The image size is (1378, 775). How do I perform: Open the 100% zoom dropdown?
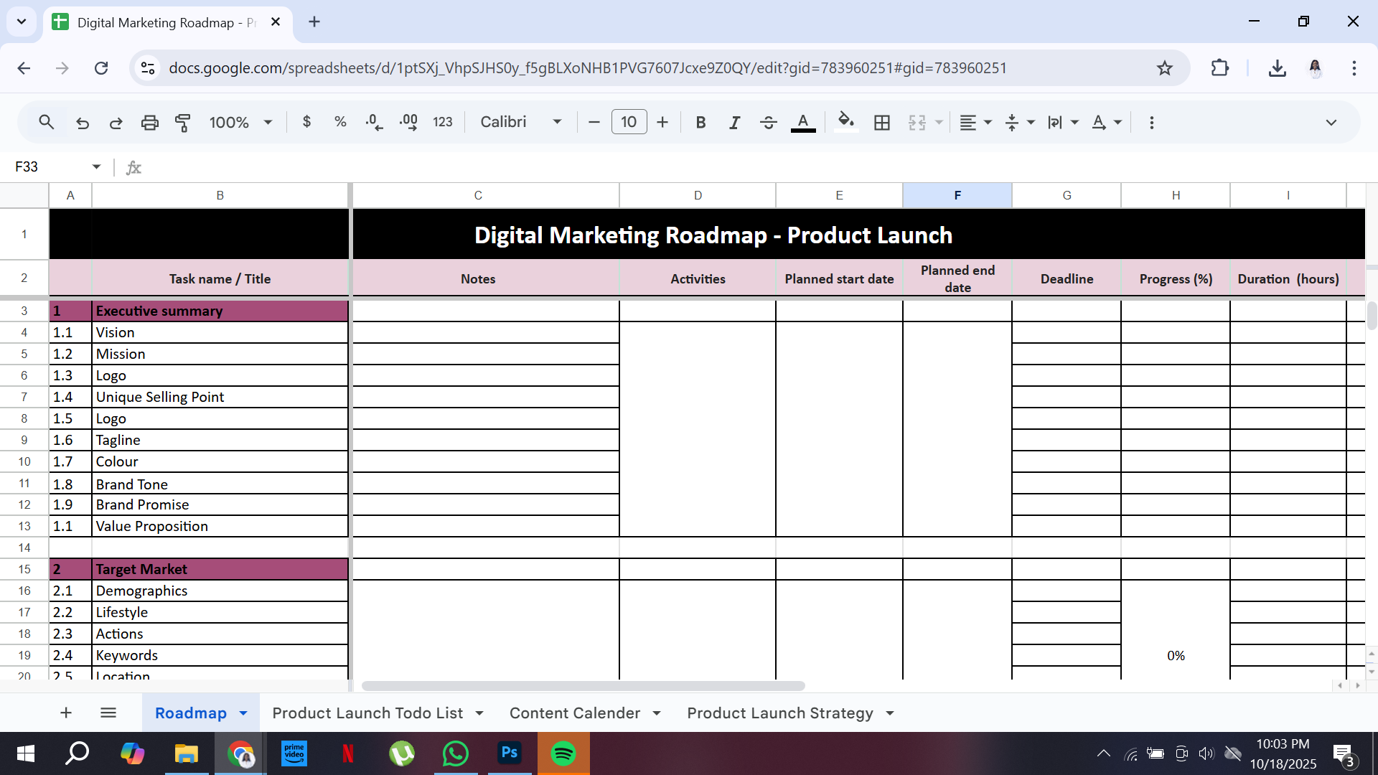click(240, 123)
